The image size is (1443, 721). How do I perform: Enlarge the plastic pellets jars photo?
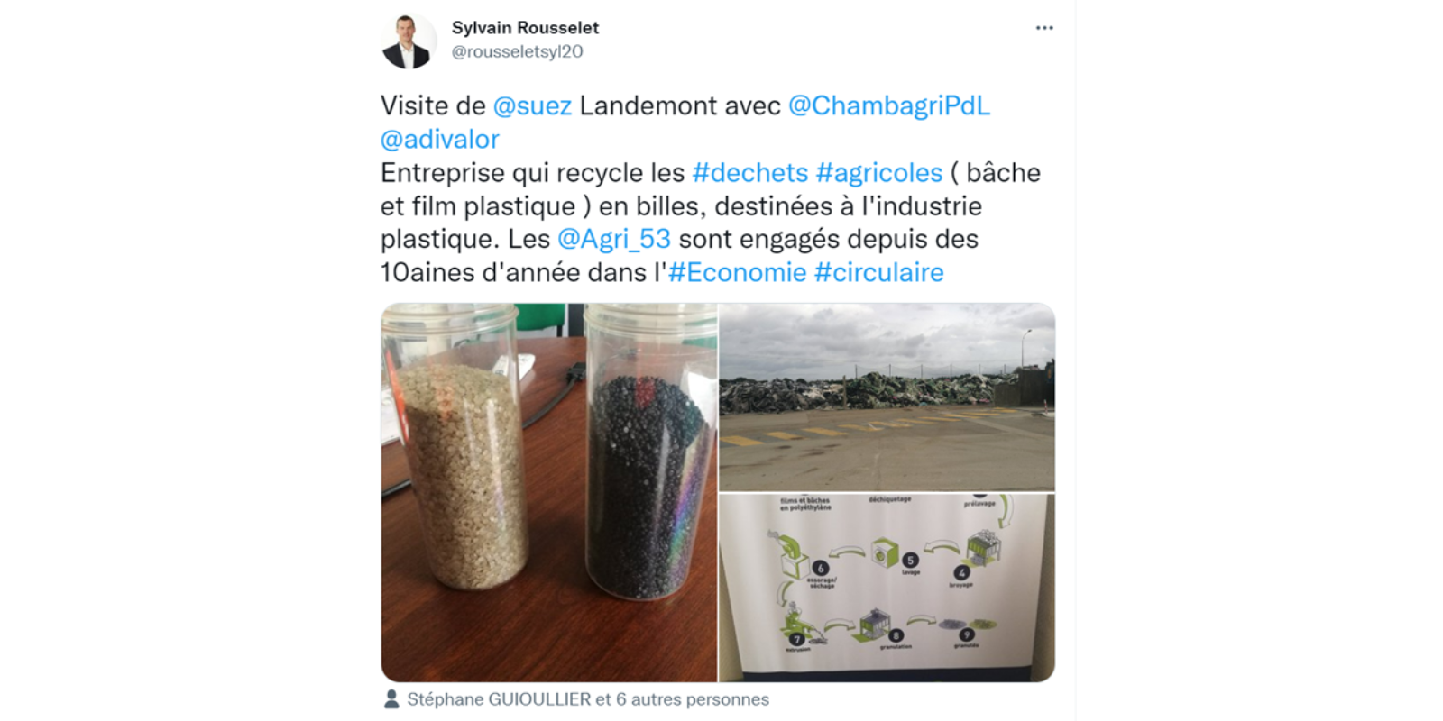click(x=548, y=492)
